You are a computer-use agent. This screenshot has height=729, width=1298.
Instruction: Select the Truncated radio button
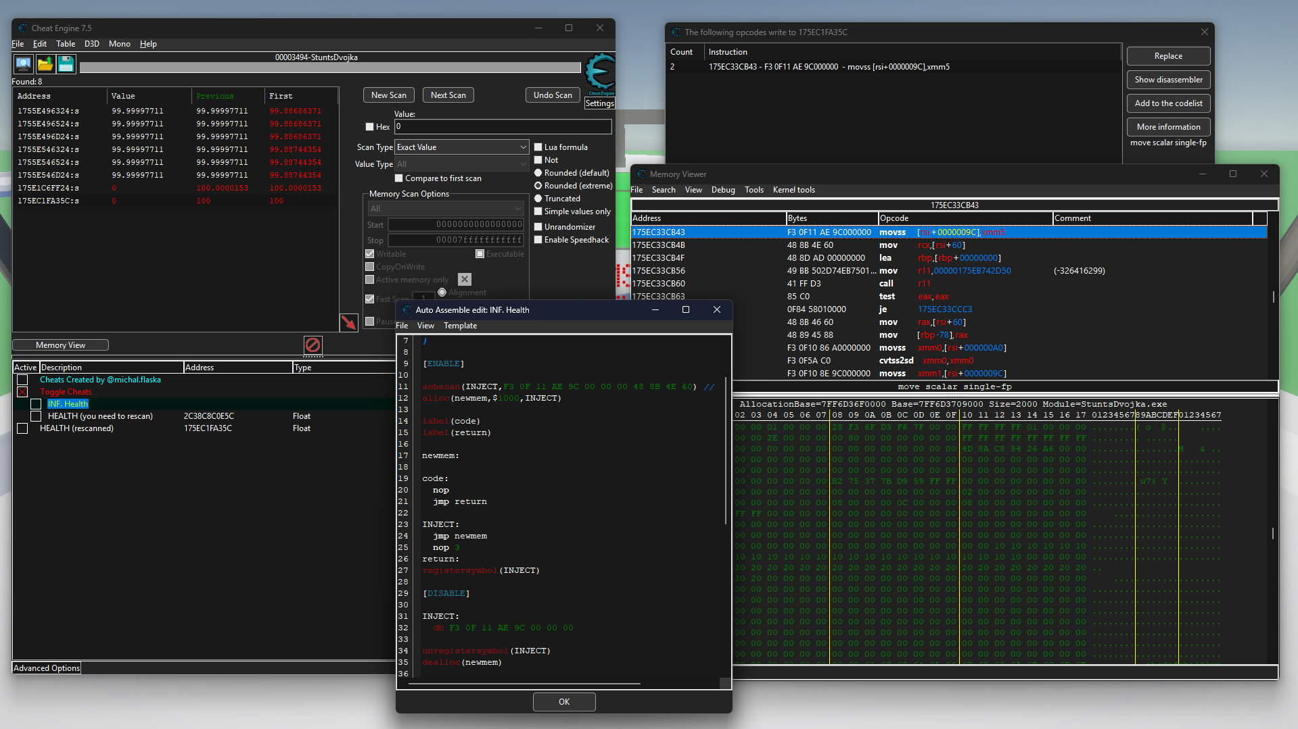coord(538,199)
